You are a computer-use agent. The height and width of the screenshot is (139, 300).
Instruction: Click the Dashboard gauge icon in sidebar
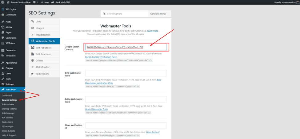click(3, 15)
